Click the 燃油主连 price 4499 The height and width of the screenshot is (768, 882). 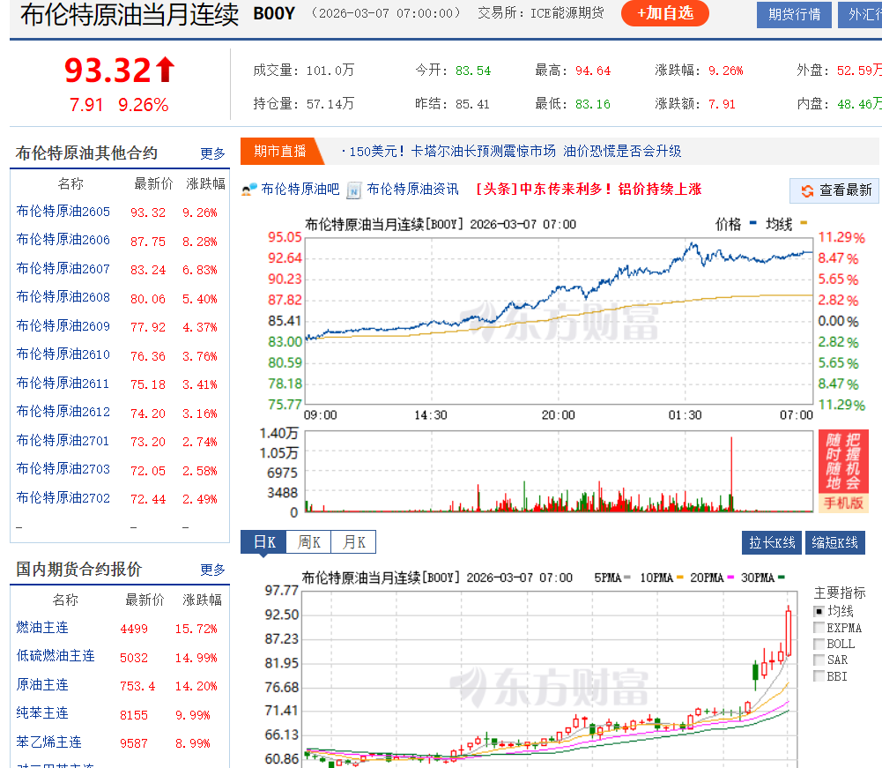[134, 629]
